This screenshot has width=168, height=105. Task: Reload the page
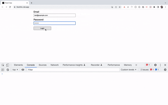pos(10,7)
